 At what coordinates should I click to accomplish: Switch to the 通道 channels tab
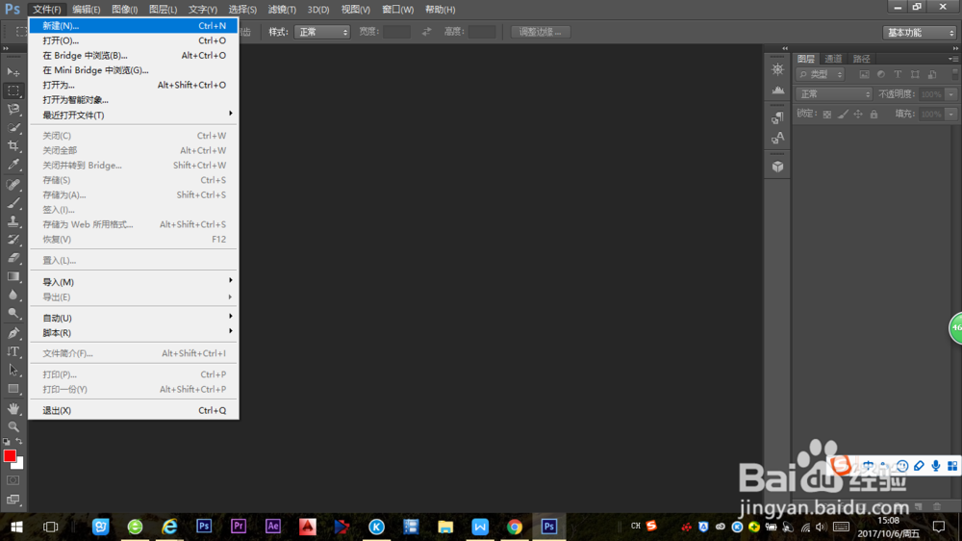click(x=833, y=59)
